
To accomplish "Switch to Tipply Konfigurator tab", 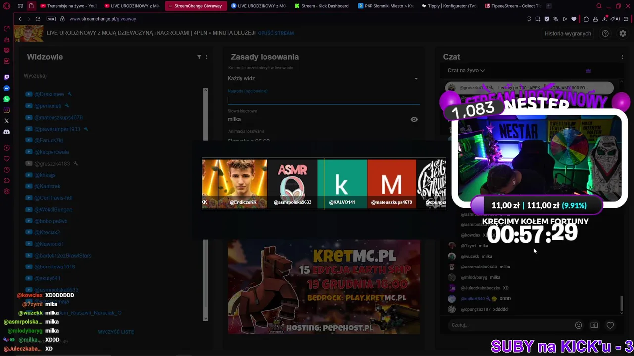I will point(448,6).
